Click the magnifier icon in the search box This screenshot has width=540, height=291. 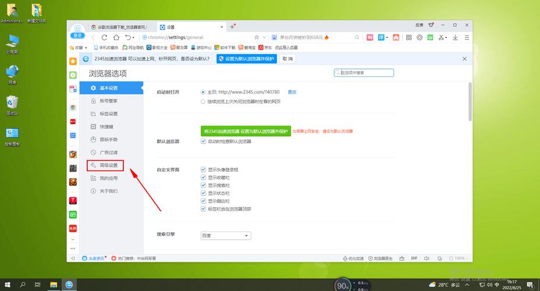[x=357, y=37]
